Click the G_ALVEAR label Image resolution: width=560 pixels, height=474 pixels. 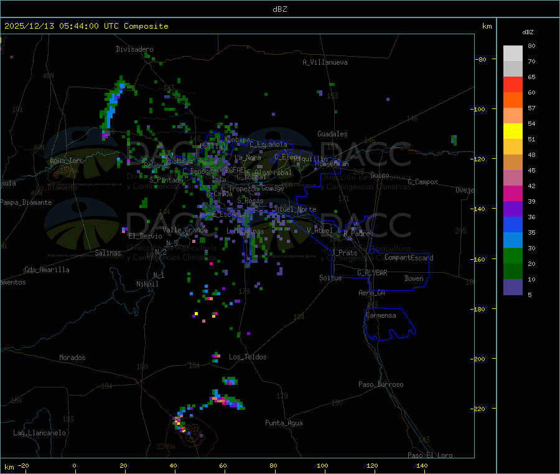372,273
